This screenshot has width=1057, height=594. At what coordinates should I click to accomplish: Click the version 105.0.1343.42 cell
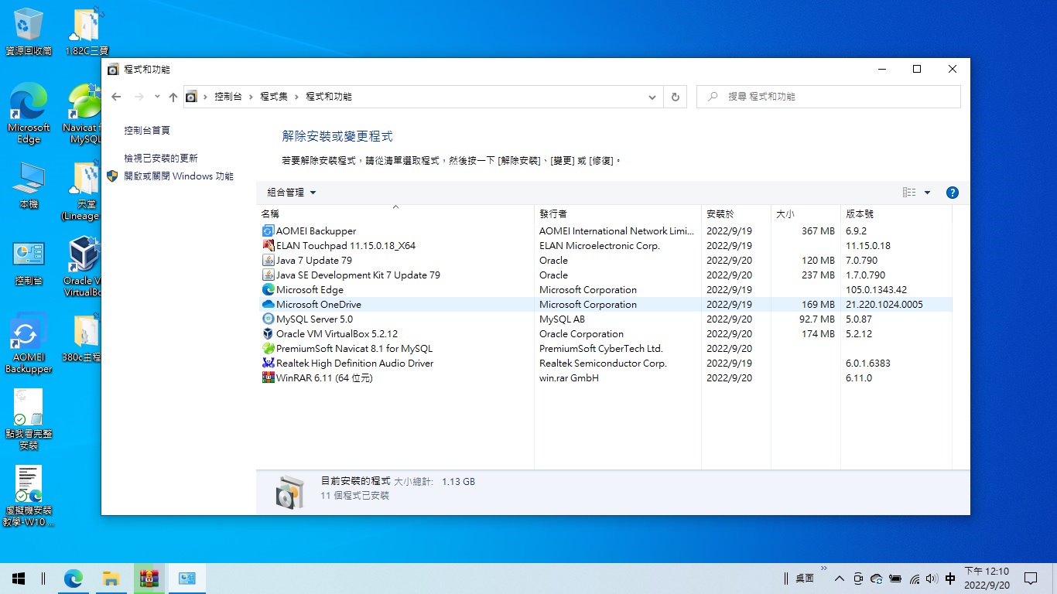pos(876,290)
